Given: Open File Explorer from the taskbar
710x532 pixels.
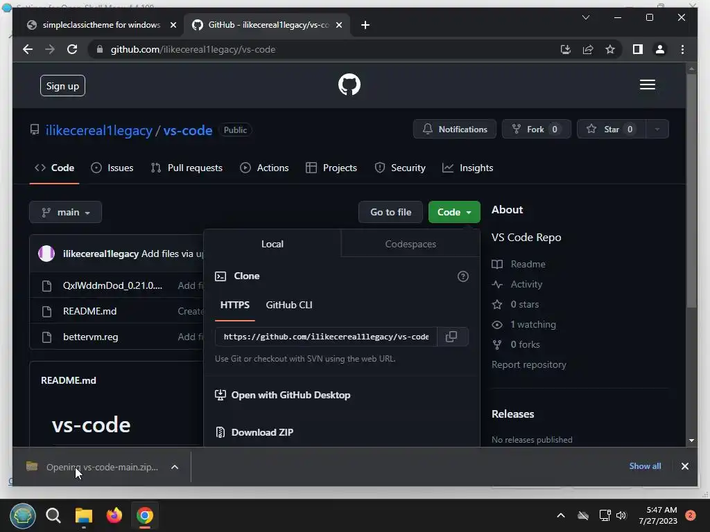Looking at the screenshot, I should click(x=84, y=515).
